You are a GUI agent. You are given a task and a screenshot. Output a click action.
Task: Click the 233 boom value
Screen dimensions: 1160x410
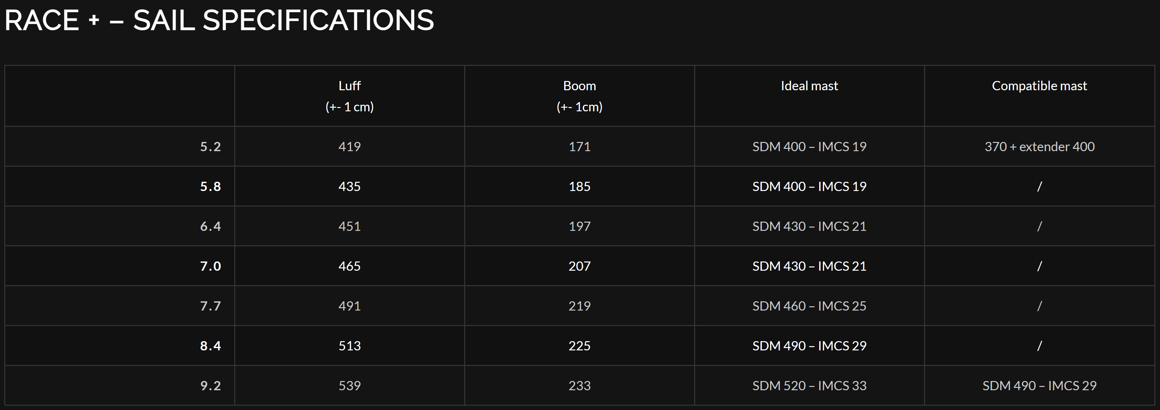(x=580, y=386)
